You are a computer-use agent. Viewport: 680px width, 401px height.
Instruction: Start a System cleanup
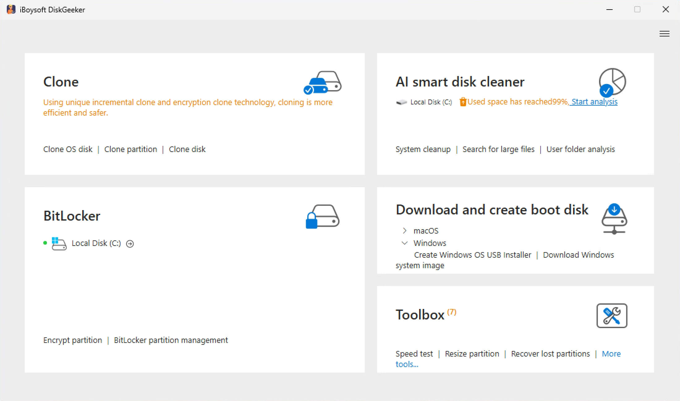[x=423, y=149]
